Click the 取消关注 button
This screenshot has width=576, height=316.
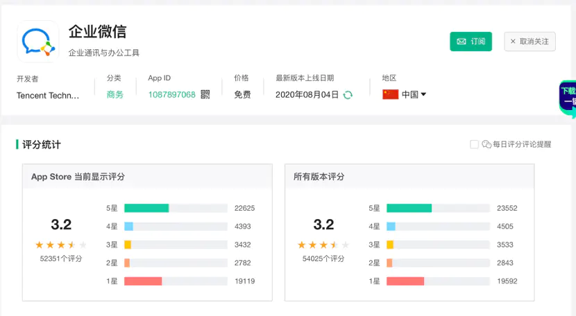coord(530,42)
